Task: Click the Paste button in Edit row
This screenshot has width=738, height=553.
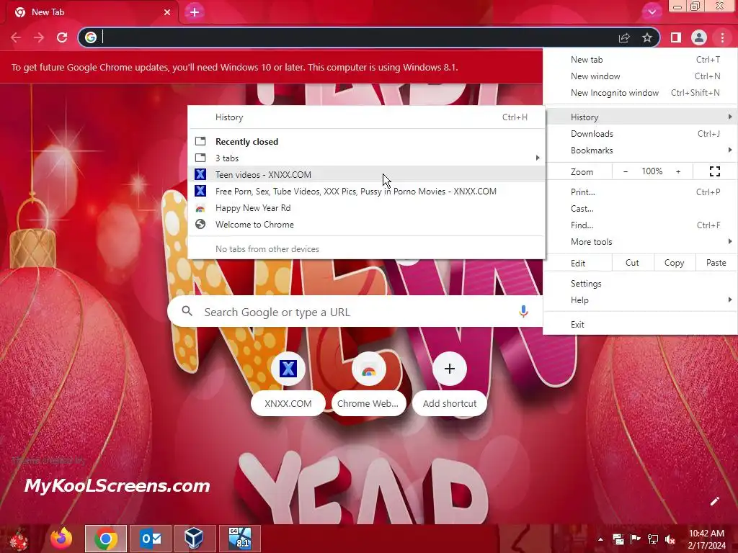Action: click(x=716, y=263)
